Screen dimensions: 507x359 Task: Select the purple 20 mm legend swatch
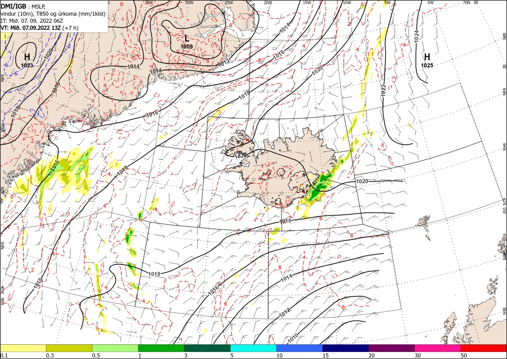pos(391,348)
